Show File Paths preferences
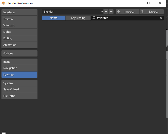Viewport: 168px width, 134px height. click(x=19, y=96)
